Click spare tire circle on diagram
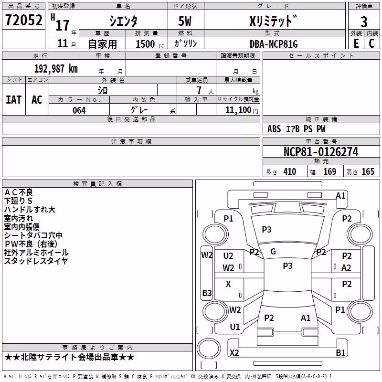The image size is (382, 382). tap(209, 348)
